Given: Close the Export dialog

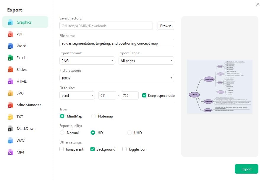Looking at the screenshot, I should pyautogui.click(x=258, y=4).
